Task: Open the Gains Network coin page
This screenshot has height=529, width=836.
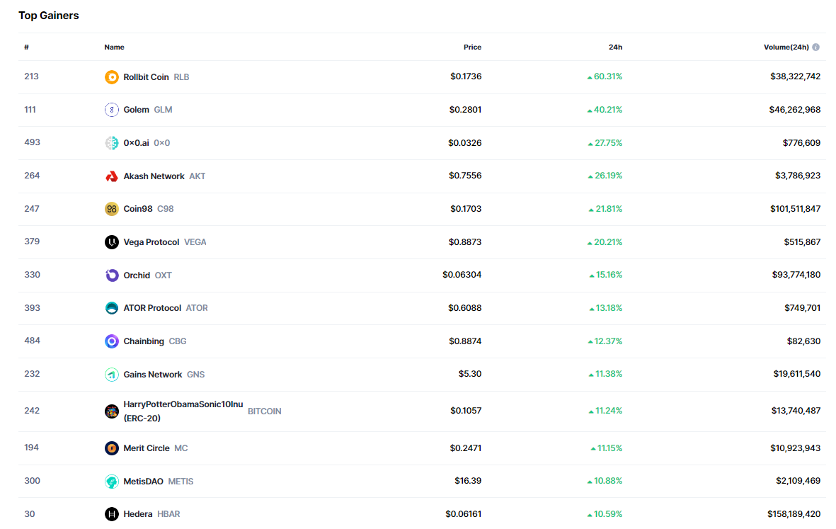Action: (153, 375)
